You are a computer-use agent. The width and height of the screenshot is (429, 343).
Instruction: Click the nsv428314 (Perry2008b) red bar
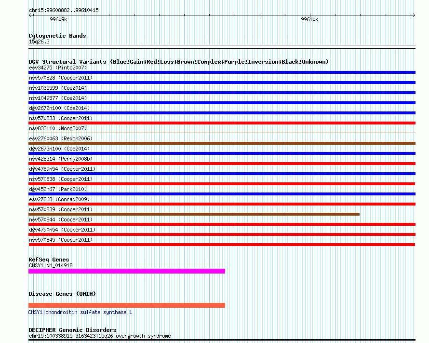[222, 164]
